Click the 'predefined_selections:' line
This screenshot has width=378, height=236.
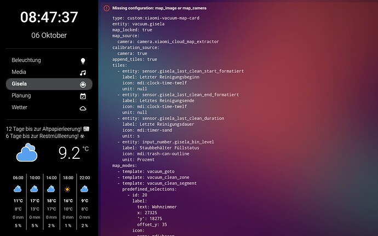(x=150, y=189)
